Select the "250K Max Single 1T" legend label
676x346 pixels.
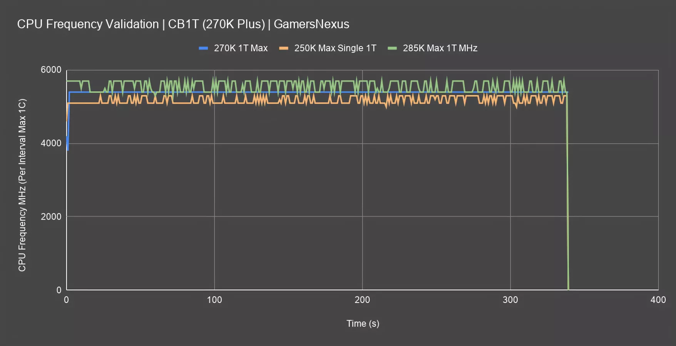coord(335,48)
